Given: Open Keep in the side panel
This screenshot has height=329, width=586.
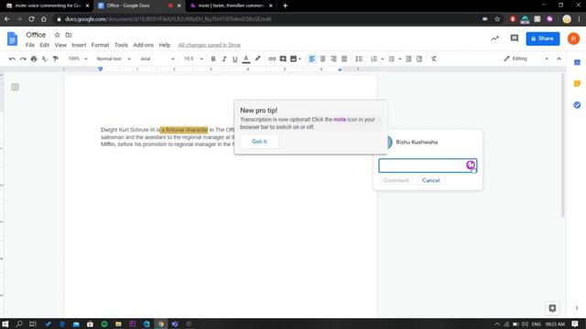Looking at the screenshot, I should coord(577,83).
